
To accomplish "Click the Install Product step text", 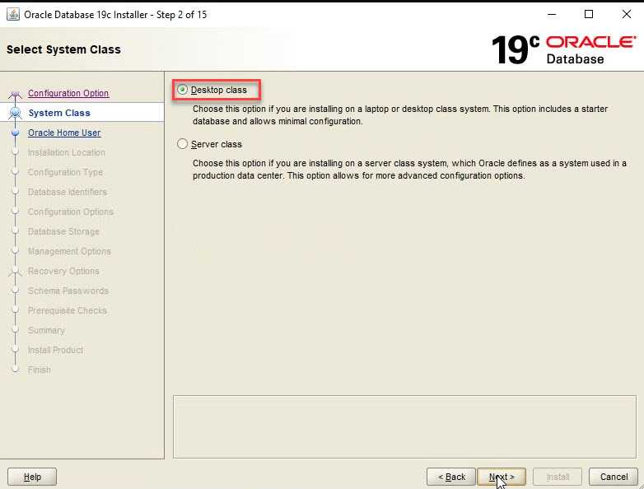I will (55, 350).
